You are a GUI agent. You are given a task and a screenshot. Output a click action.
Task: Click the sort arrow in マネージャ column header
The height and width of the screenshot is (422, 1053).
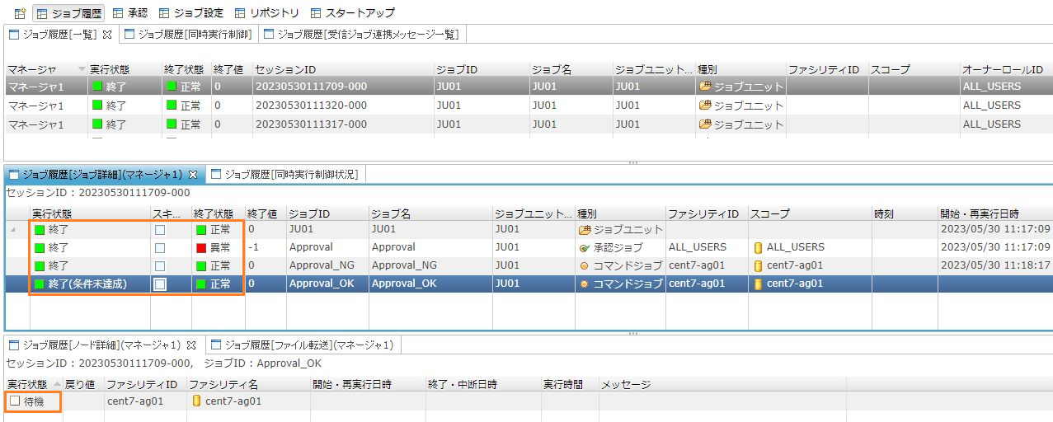[81, 68]
